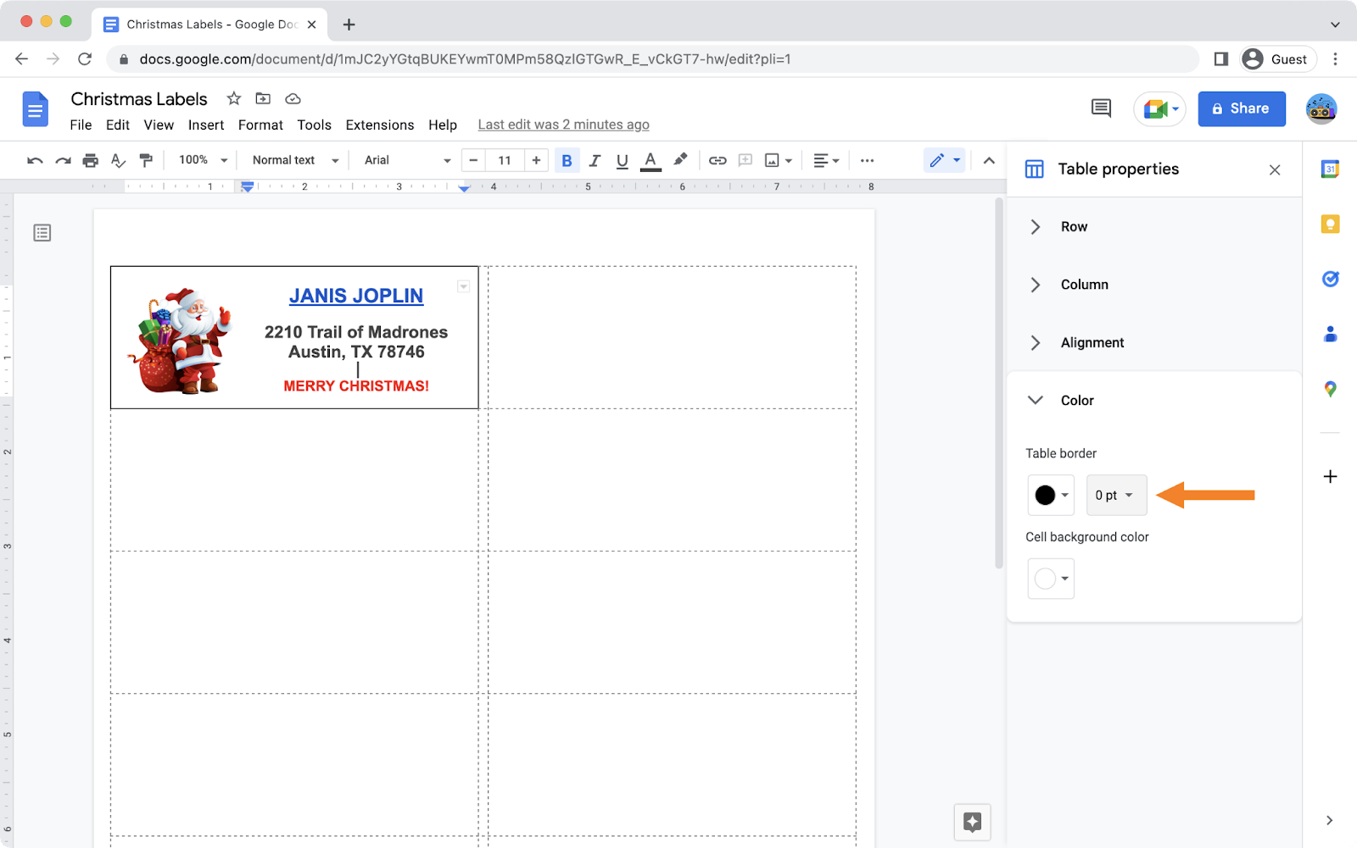1357x848 pixels.
Task: Open the Print dialog icon
Action: [90, 160]
